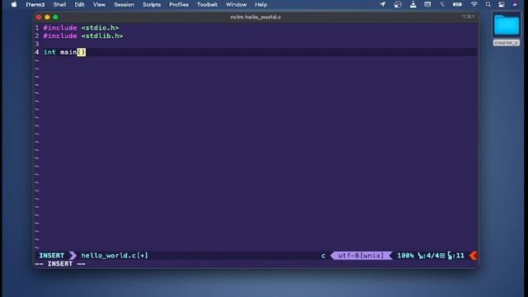
Task: Maximize the iTerm2 window with green button
Action: (x=55, y=17)
